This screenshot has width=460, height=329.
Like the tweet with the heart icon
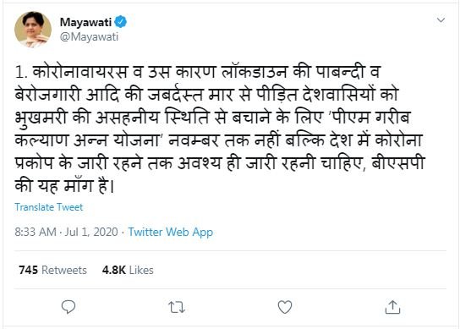tap(285, 307)
